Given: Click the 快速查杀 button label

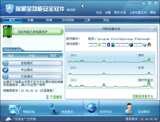Looking at the screenshot, I should click(67, 112).
